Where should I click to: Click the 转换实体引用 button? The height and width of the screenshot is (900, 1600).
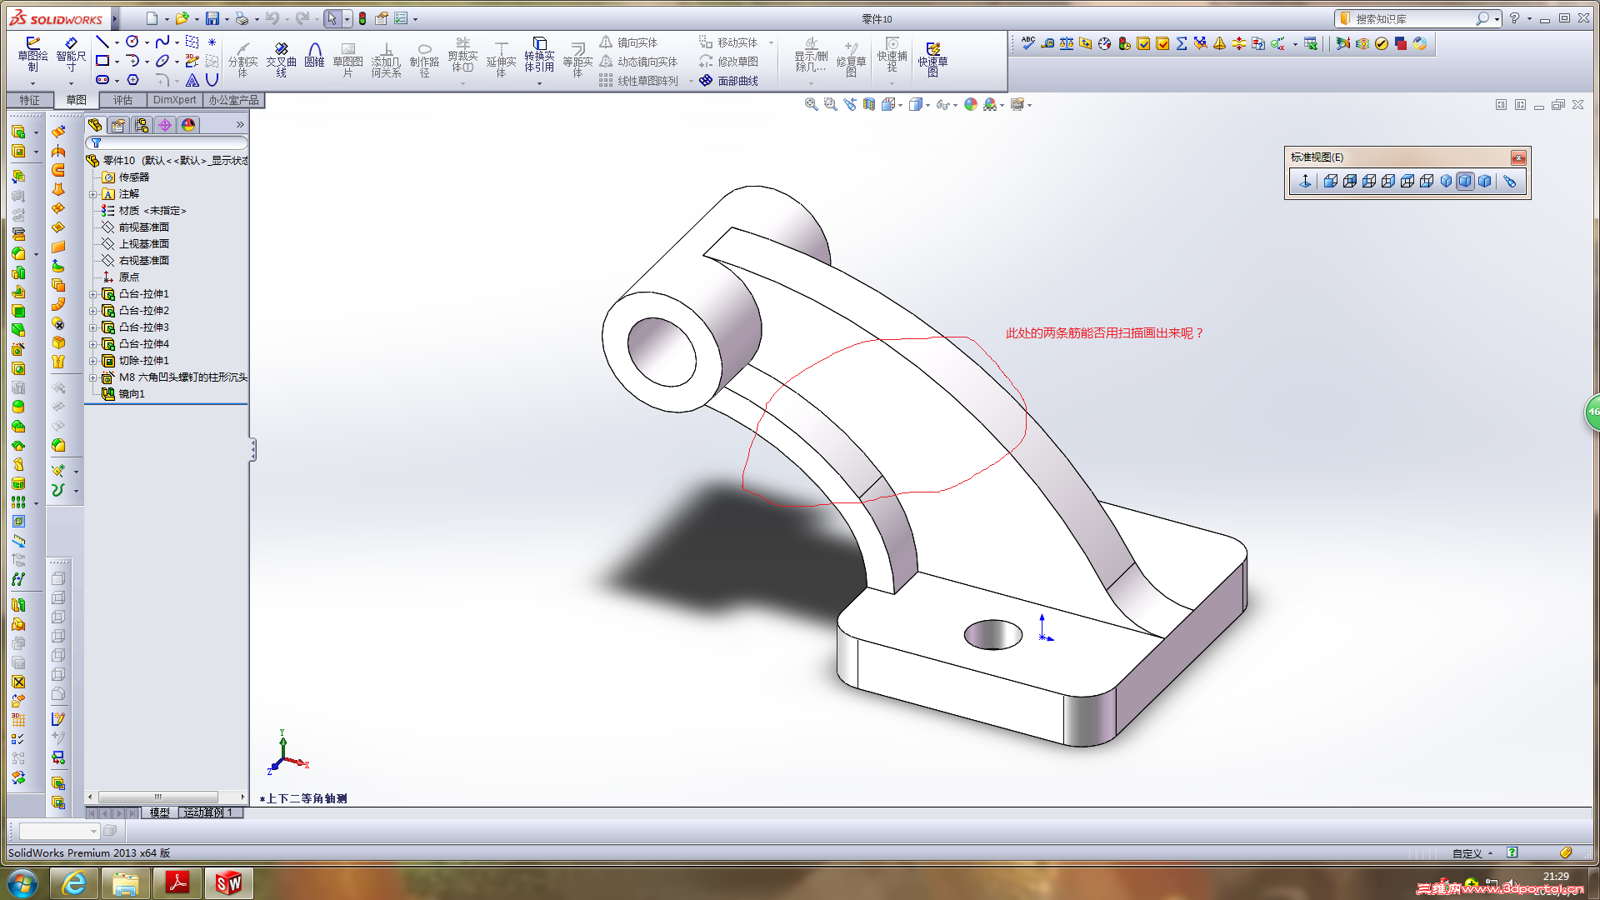[539, 55]
